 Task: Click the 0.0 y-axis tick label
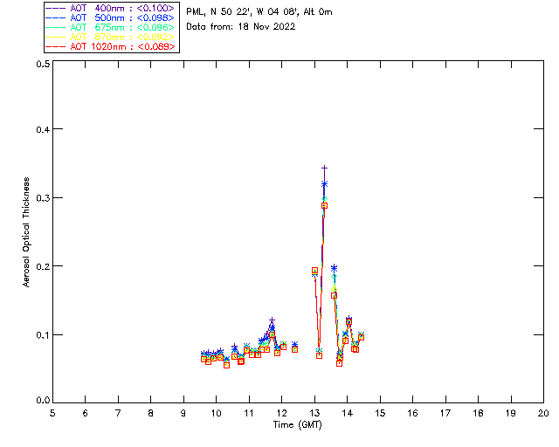[x=43, y=401]
